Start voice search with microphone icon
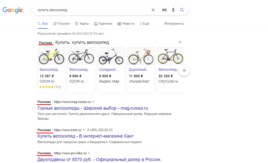This screenshot has width=268, height=163. point(173,10)
